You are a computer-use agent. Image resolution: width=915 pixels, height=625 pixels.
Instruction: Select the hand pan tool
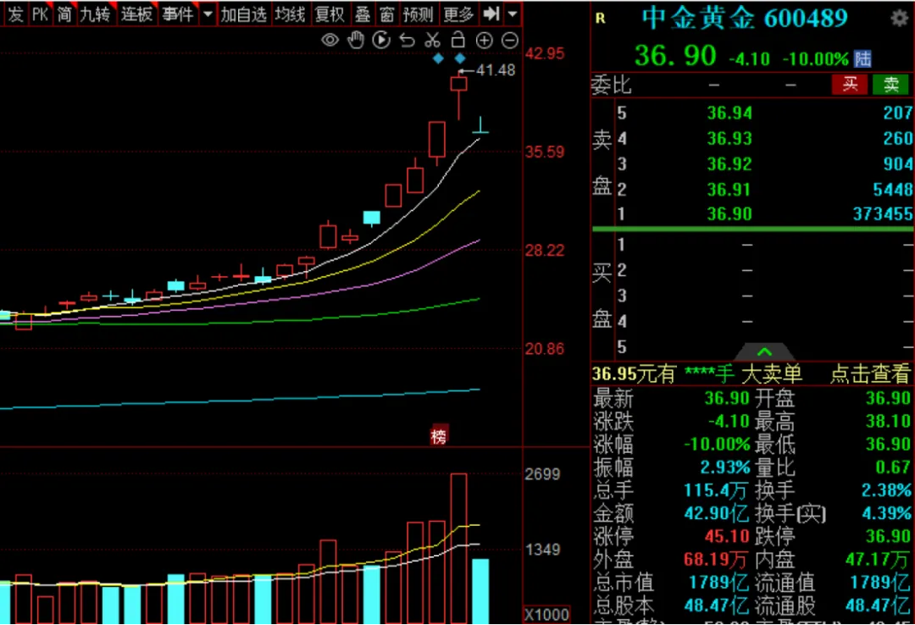click(x=356, y=40)
